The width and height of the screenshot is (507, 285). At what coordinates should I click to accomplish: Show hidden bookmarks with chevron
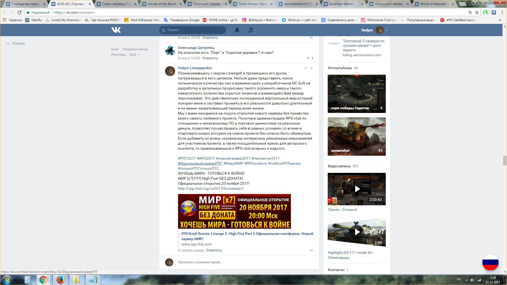tap(500, 20)
